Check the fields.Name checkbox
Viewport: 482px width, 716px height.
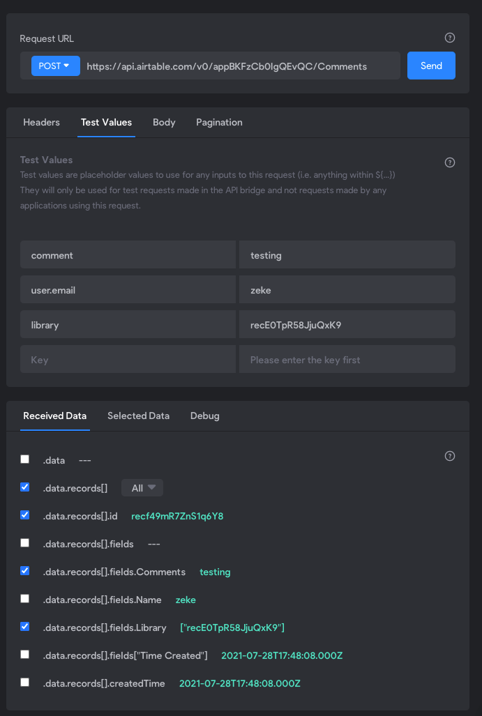tap(24, 599)
